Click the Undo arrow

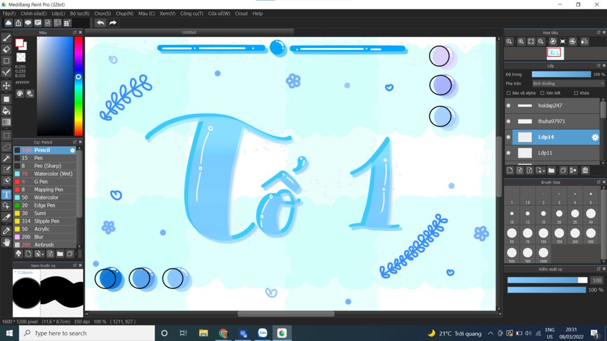(100, 23)
